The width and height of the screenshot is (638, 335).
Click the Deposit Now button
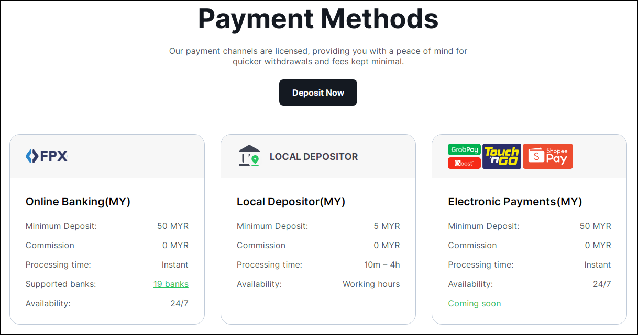pos(318,93)
